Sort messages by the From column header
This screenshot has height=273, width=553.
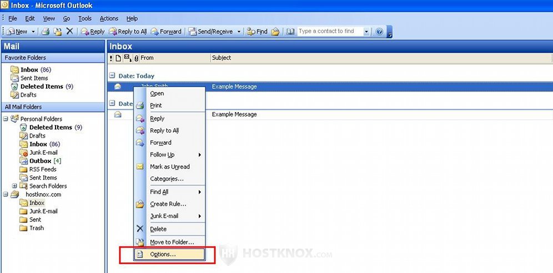(x=175, y=58)
